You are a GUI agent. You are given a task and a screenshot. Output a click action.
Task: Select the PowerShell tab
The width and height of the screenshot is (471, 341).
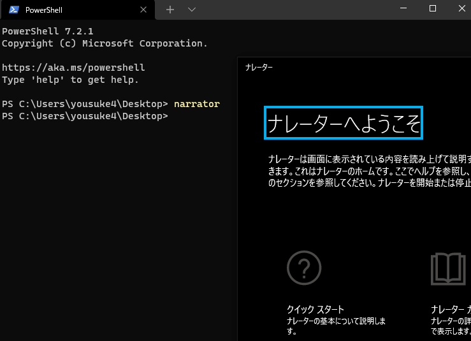click(x=78, y=10)
